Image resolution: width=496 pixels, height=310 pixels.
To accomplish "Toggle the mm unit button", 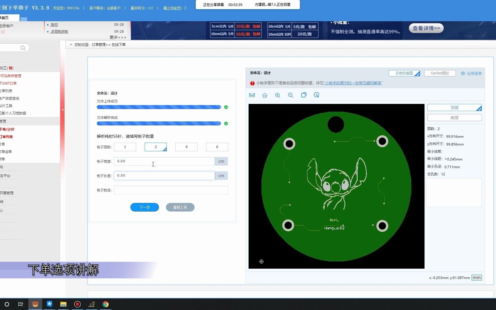I will coord(476,278).
